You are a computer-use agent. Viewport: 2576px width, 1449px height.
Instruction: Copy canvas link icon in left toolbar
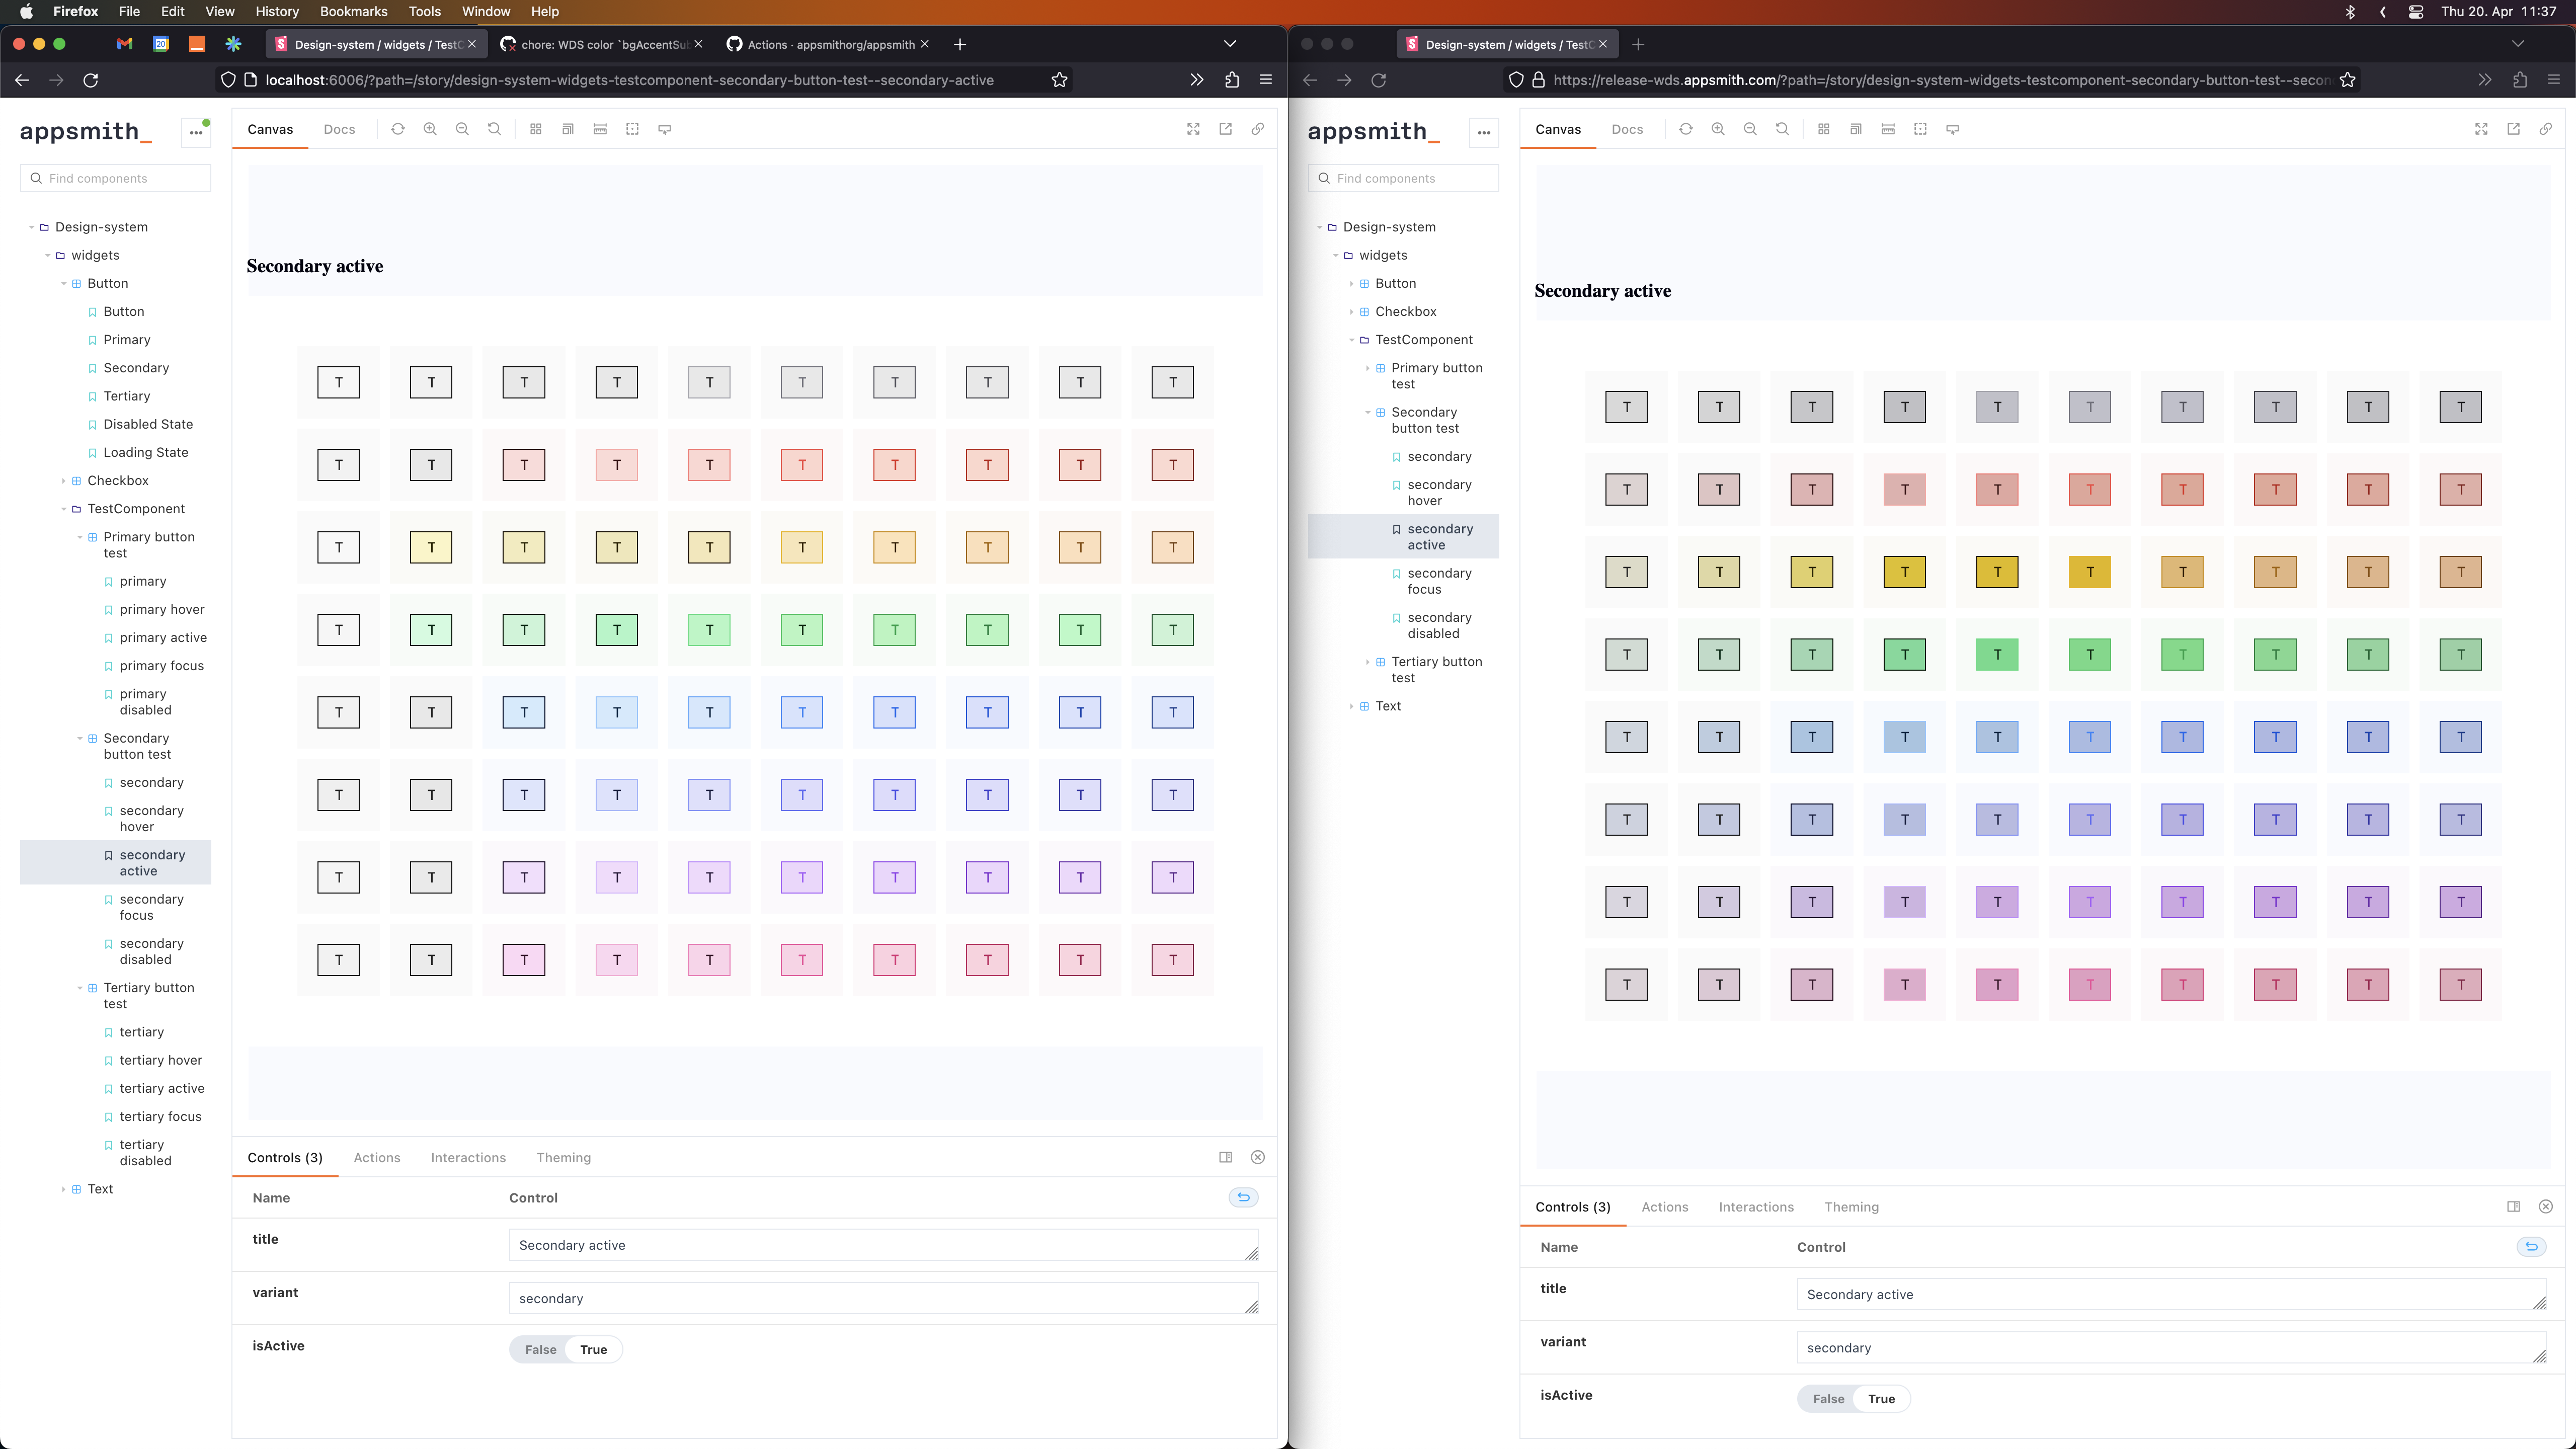(1258, 129)
